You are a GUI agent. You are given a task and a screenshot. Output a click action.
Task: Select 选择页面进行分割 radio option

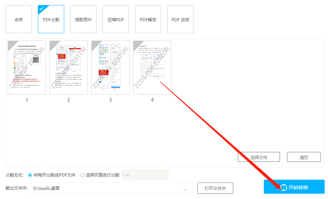pyautogui.click(x=82, y=175)
